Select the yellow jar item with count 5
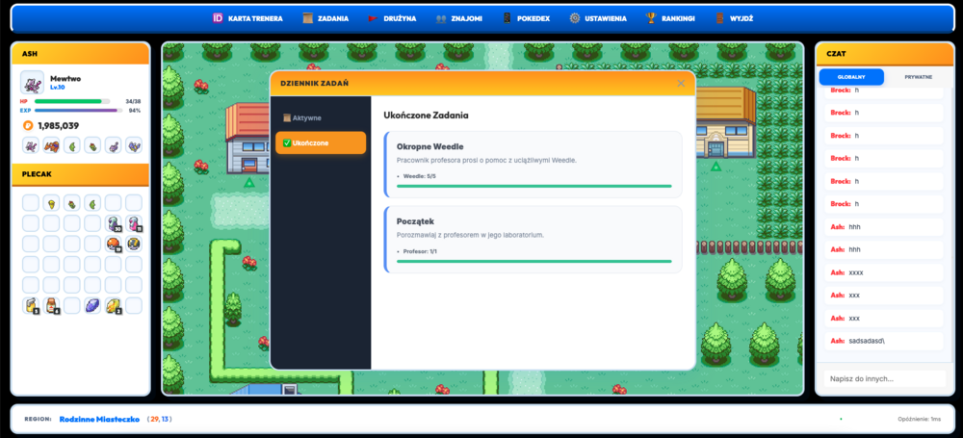Viewport: 963px width, 438px height. tap(31, 305)
